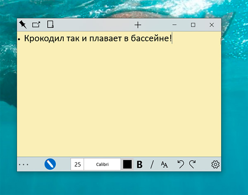The image size is (248, 195).
Task: Click the blue circular pen icon
Action: (50, 164)
